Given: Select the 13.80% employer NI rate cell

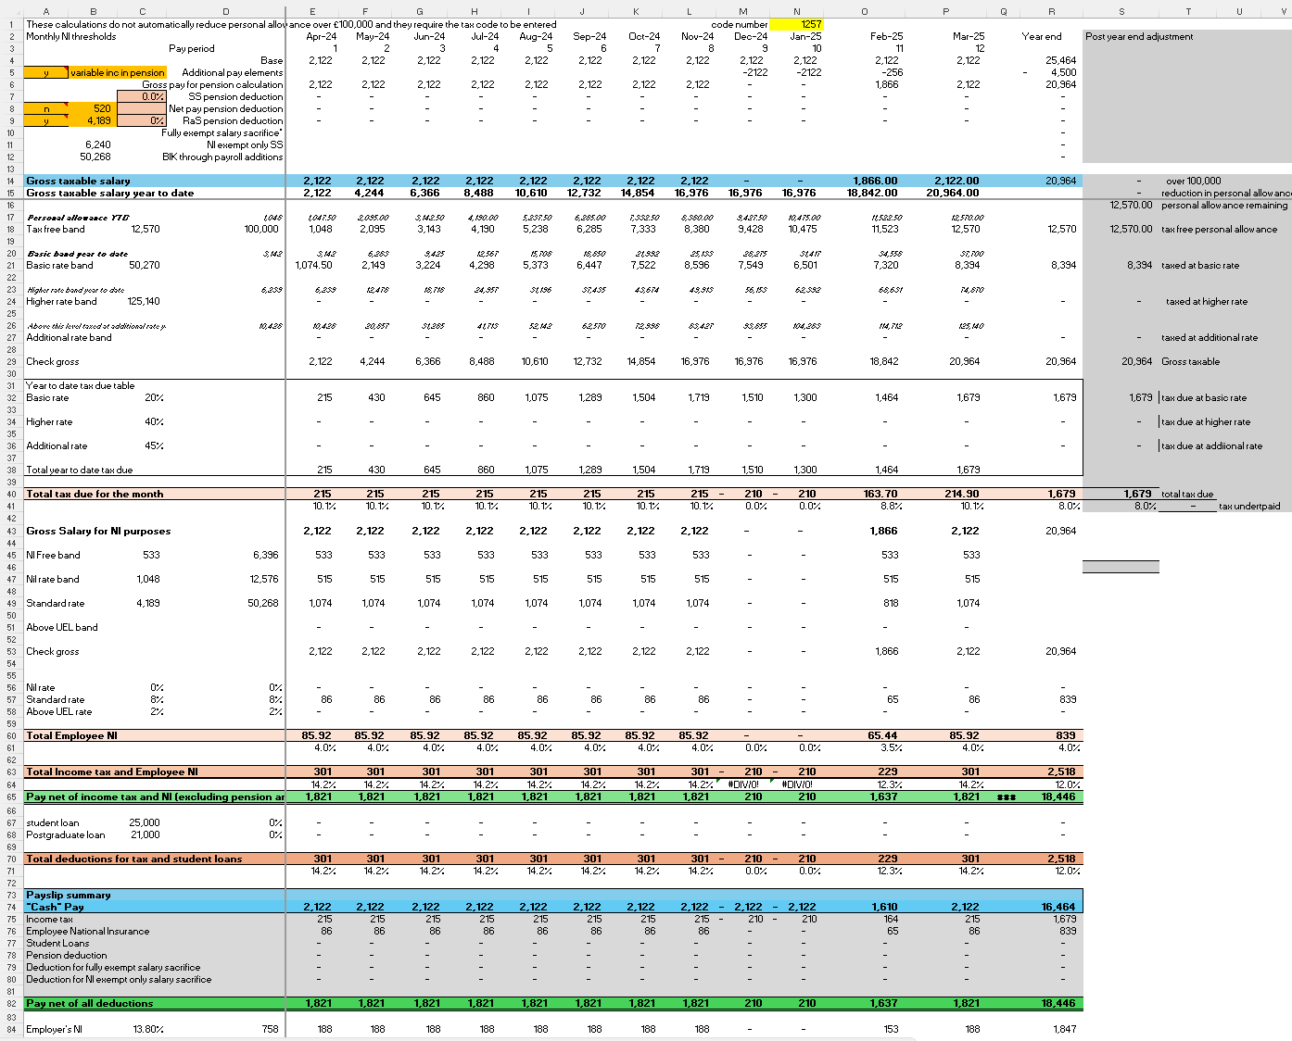Looking at the screenshot, I should 148,1029.
